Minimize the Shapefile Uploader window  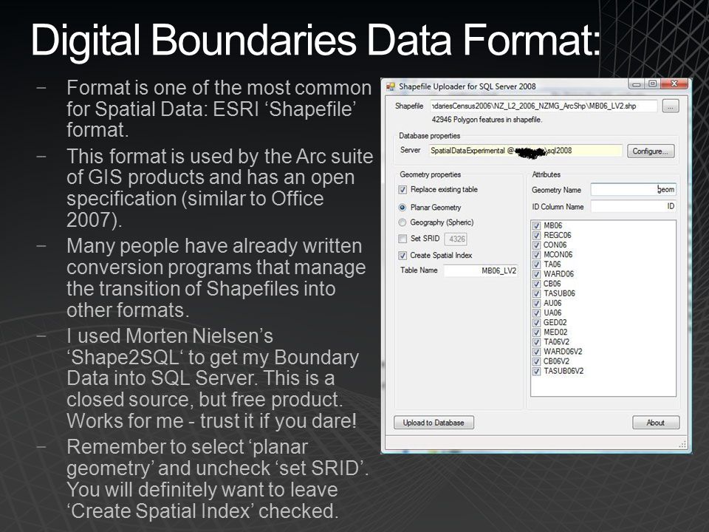click(637, 84)
